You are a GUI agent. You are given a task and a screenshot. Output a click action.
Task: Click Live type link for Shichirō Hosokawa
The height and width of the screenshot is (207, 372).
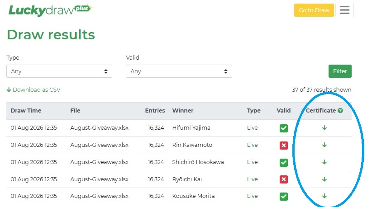(x=252, y=162)
